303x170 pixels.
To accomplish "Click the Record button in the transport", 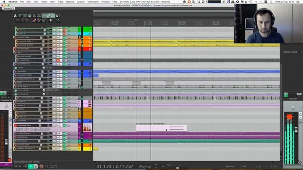I will [41, 166].
